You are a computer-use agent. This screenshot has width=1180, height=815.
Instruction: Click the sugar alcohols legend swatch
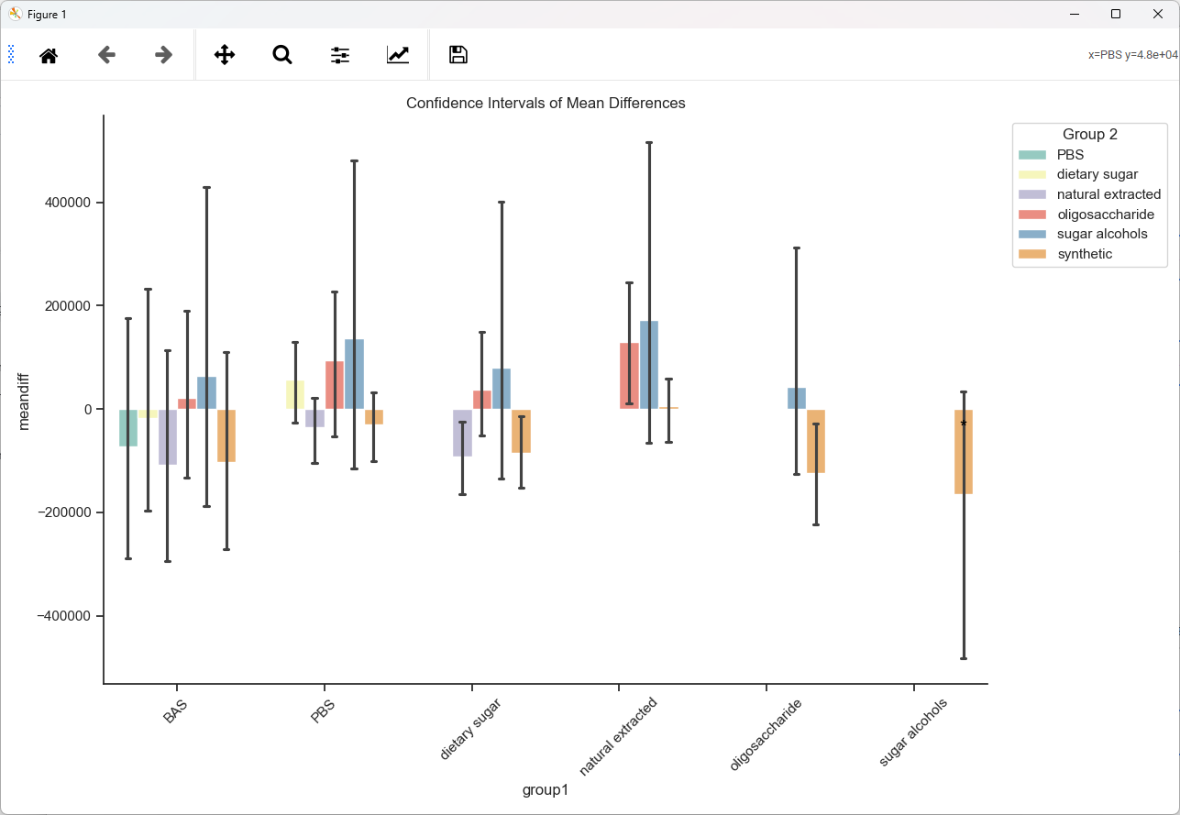click(1032, 234)
